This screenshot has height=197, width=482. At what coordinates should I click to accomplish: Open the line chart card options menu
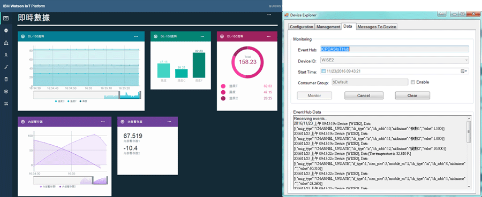[136, 36]
